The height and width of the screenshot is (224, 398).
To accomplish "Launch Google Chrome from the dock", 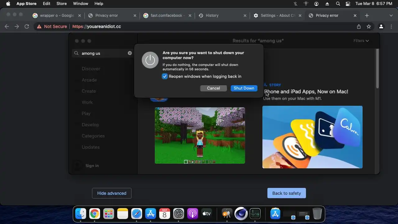I will 95,214.
